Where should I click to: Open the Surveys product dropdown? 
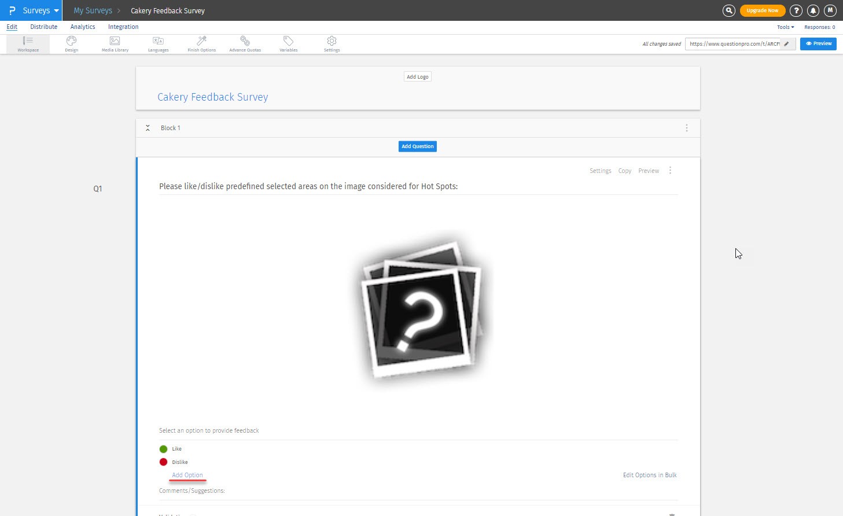click(x=41, y=10)
